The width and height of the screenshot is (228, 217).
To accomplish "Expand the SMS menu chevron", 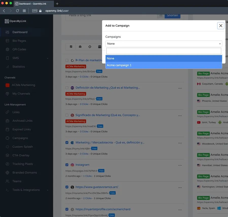I will coord(48,58).
